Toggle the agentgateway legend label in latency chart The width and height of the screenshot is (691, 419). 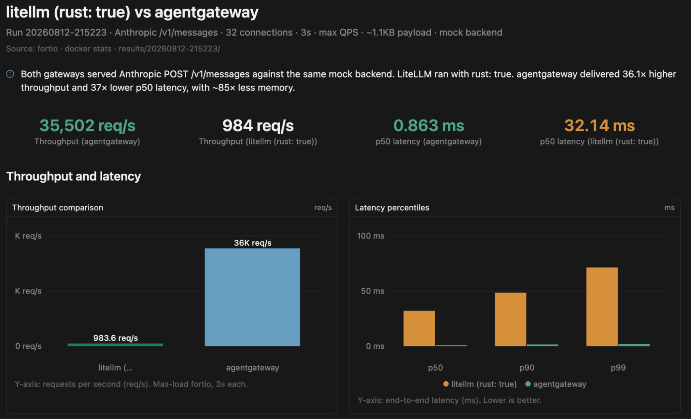coord(560,384)
